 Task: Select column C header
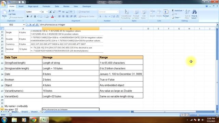[121, 29]
